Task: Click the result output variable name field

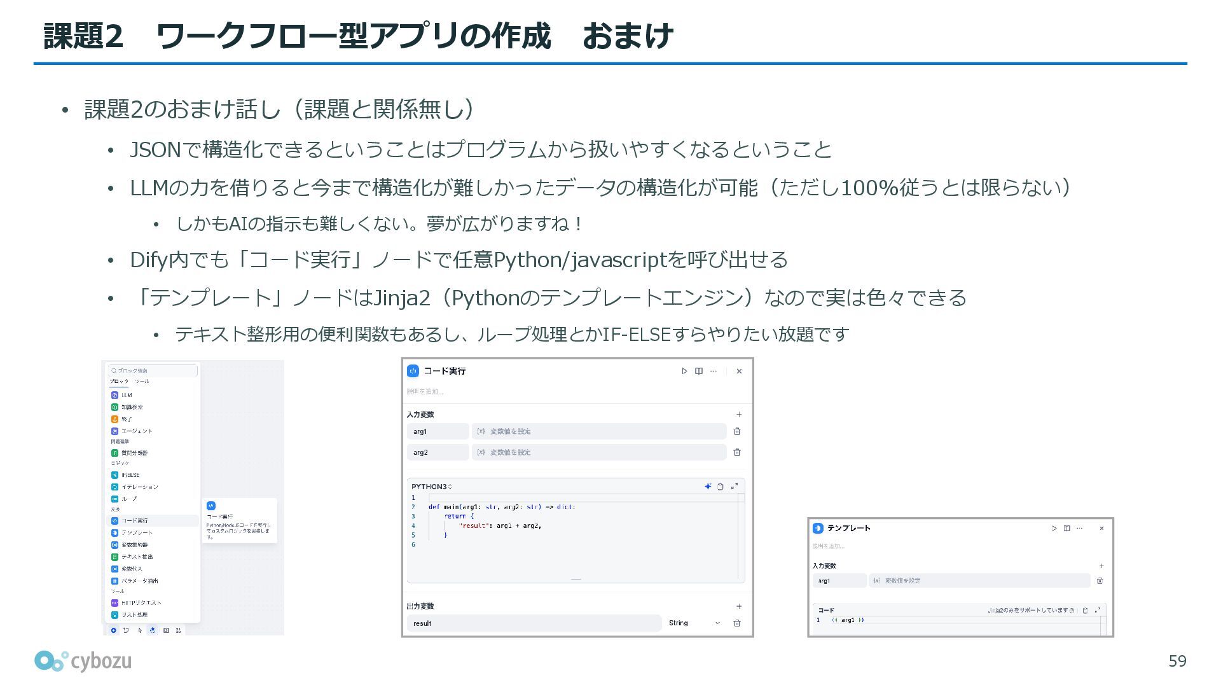Action: [534, 623]
